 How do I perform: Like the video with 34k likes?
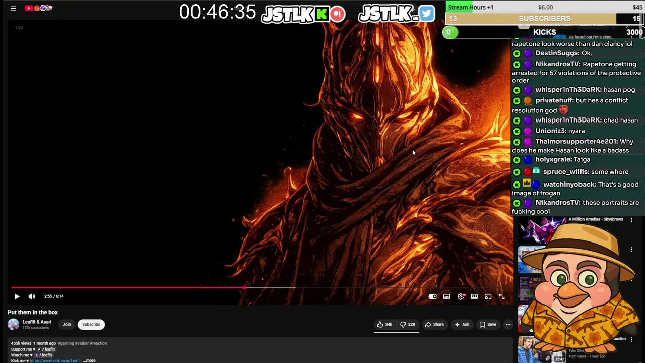click(x=385, y=324)
